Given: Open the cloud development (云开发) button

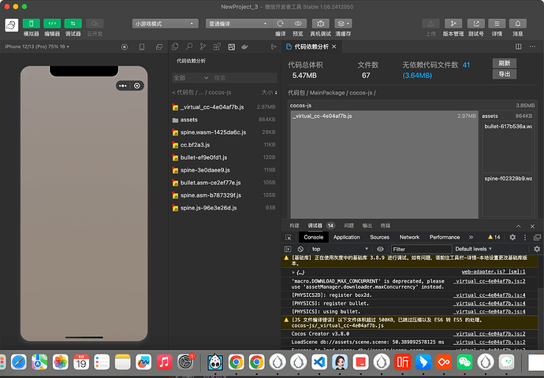Looking at the screenshot, I should click(x=95, y=24).
